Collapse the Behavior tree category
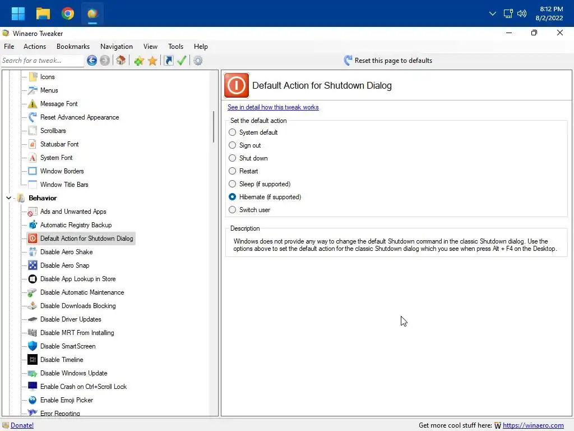 pyautogui.click(x=8, y=198)
